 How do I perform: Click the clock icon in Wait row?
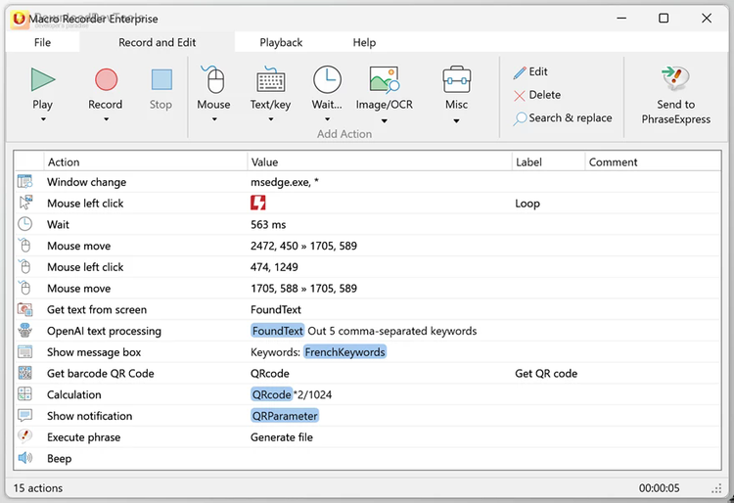click(x=24, y=224)
